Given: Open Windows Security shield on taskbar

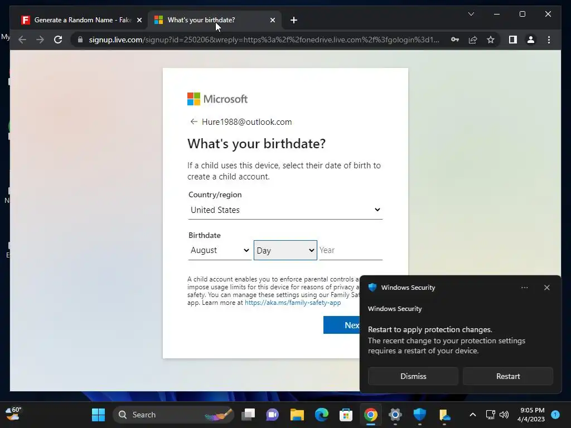Looking at the screenshot, I should pyautogui.click(x=419, y=415).
